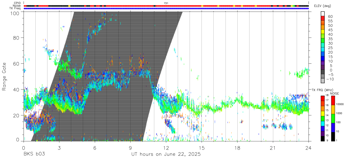347x160 pixels.
Task: Click the 'TX Freq' row label
Action: 16,8
